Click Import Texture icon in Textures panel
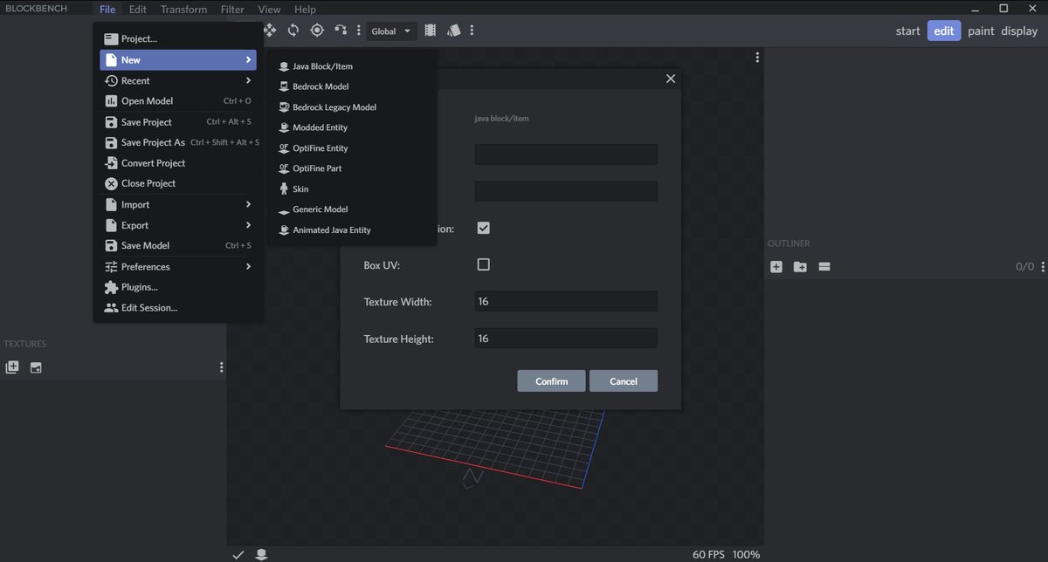Image resolution: width=1048 pixels, height=562 pixels. tap(12, 367)
